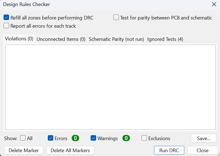The image size is (220, 156).
Task: Switch to the Ignored Tests tab
Action: (x=165, y=39)
